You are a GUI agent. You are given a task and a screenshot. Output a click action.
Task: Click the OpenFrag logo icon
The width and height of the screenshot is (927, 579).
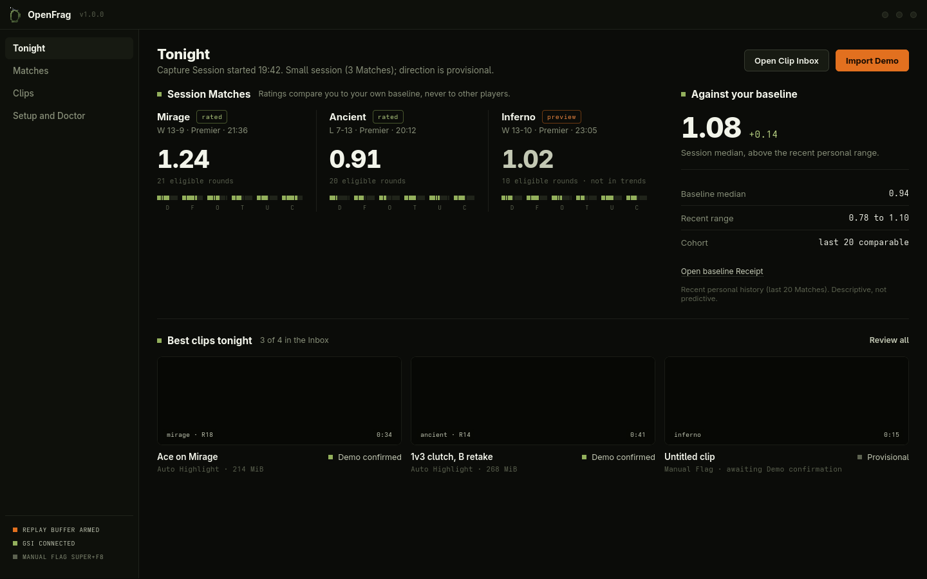click(15, 15)
